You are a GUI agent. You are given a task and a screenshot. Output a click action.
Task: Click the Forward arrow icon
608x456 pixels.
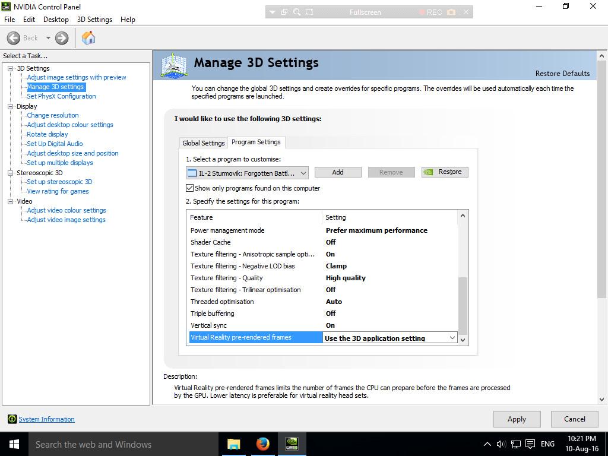[62, 38]
